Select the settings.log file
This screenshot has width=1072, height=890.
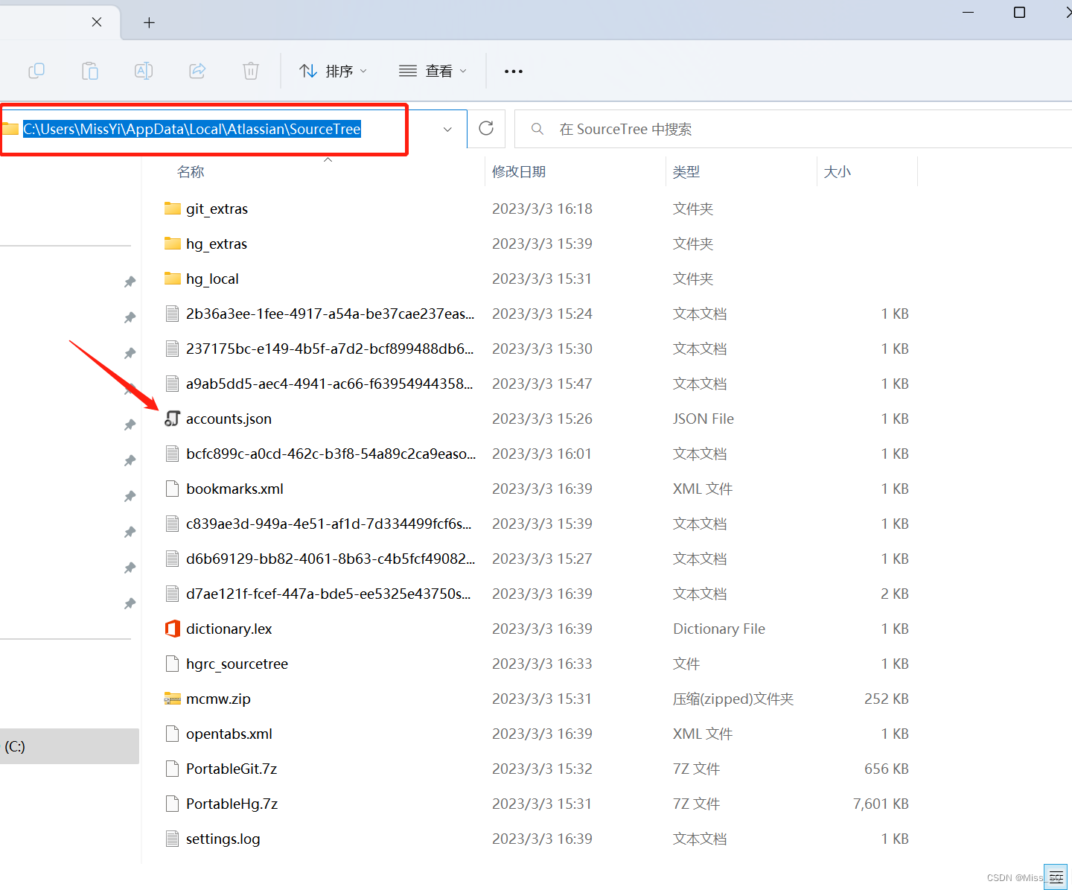[223, 839]
